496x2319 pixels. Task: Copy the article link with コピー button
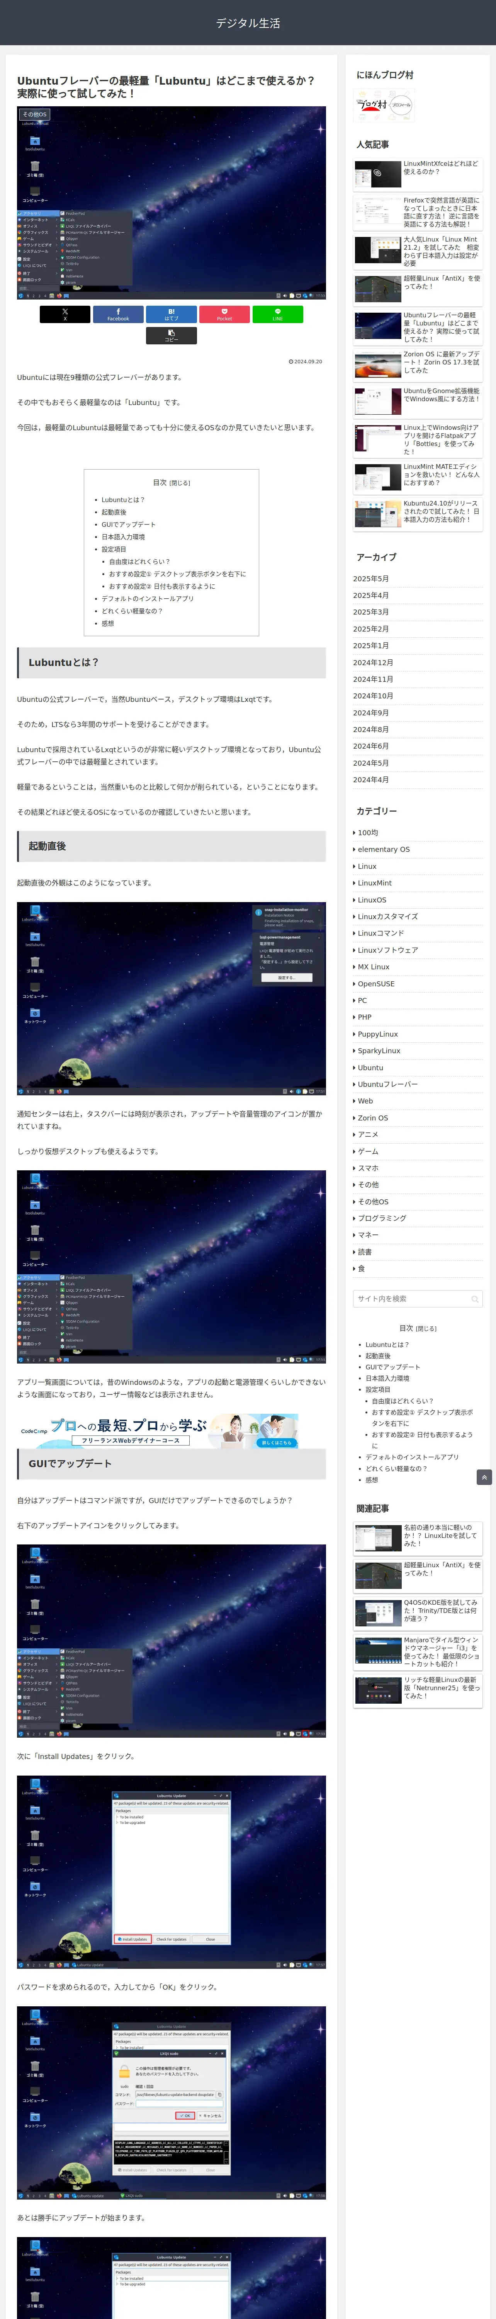click(171, 336)
